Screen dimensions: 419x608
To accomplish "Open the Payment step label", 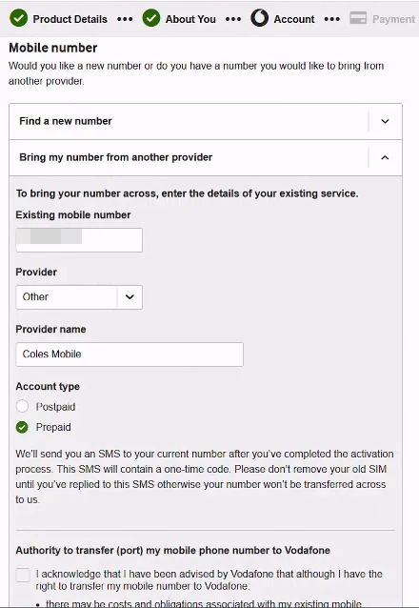I will tap(393, 19).
